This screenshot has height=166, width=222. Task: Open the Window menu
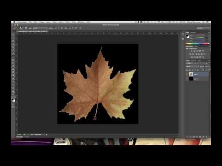(81, 22)
